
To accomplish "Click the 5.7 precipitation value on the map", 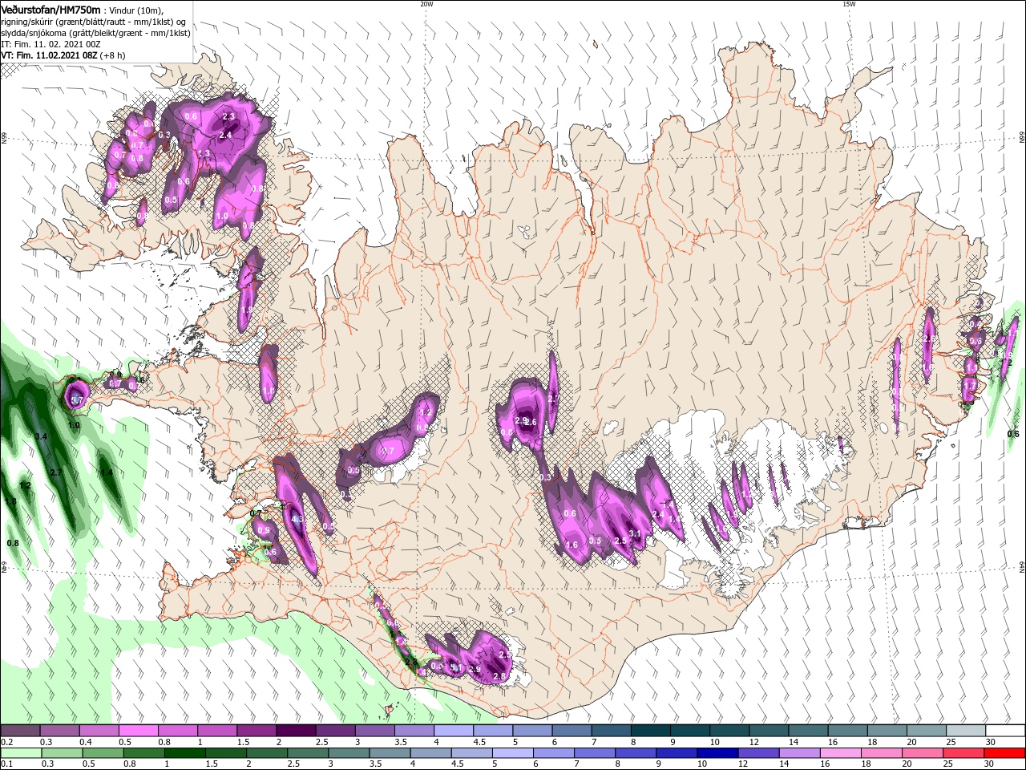I will [x=78, y=399].
